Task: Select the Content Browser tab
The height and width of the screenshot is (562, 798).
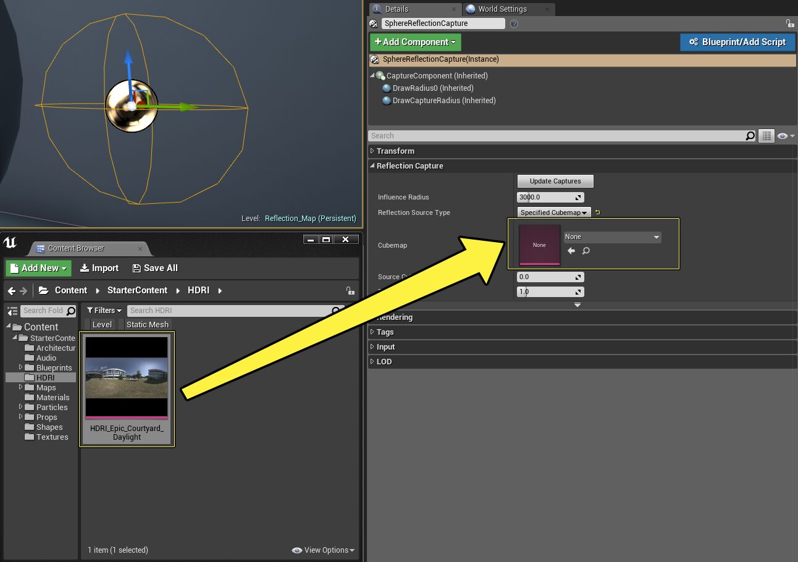Action: click(75, 248)
